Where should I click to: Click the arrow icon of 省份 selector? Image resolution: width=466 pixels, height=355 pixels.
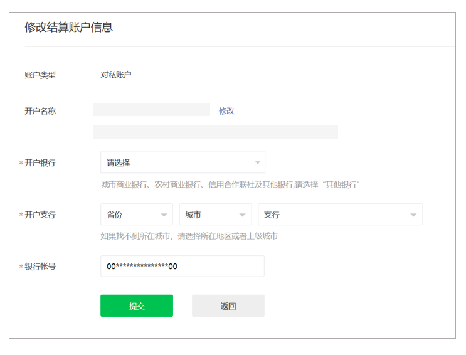pyautogui.click(x=164, y=215)
